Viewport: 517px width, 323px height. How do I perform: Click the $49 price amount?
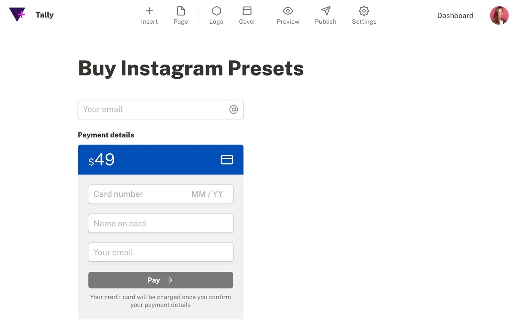(x=102, y=160)
